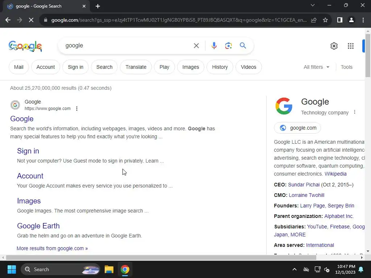Click the Google favicon in first result
This screenshot has width=371, height=278.
point(15,105)
